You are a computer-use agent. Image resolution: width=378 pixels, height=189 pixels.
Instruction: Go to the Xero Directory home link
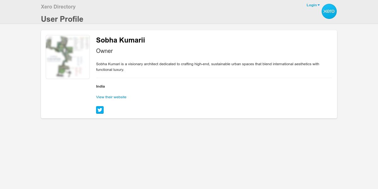pos(58,7)
